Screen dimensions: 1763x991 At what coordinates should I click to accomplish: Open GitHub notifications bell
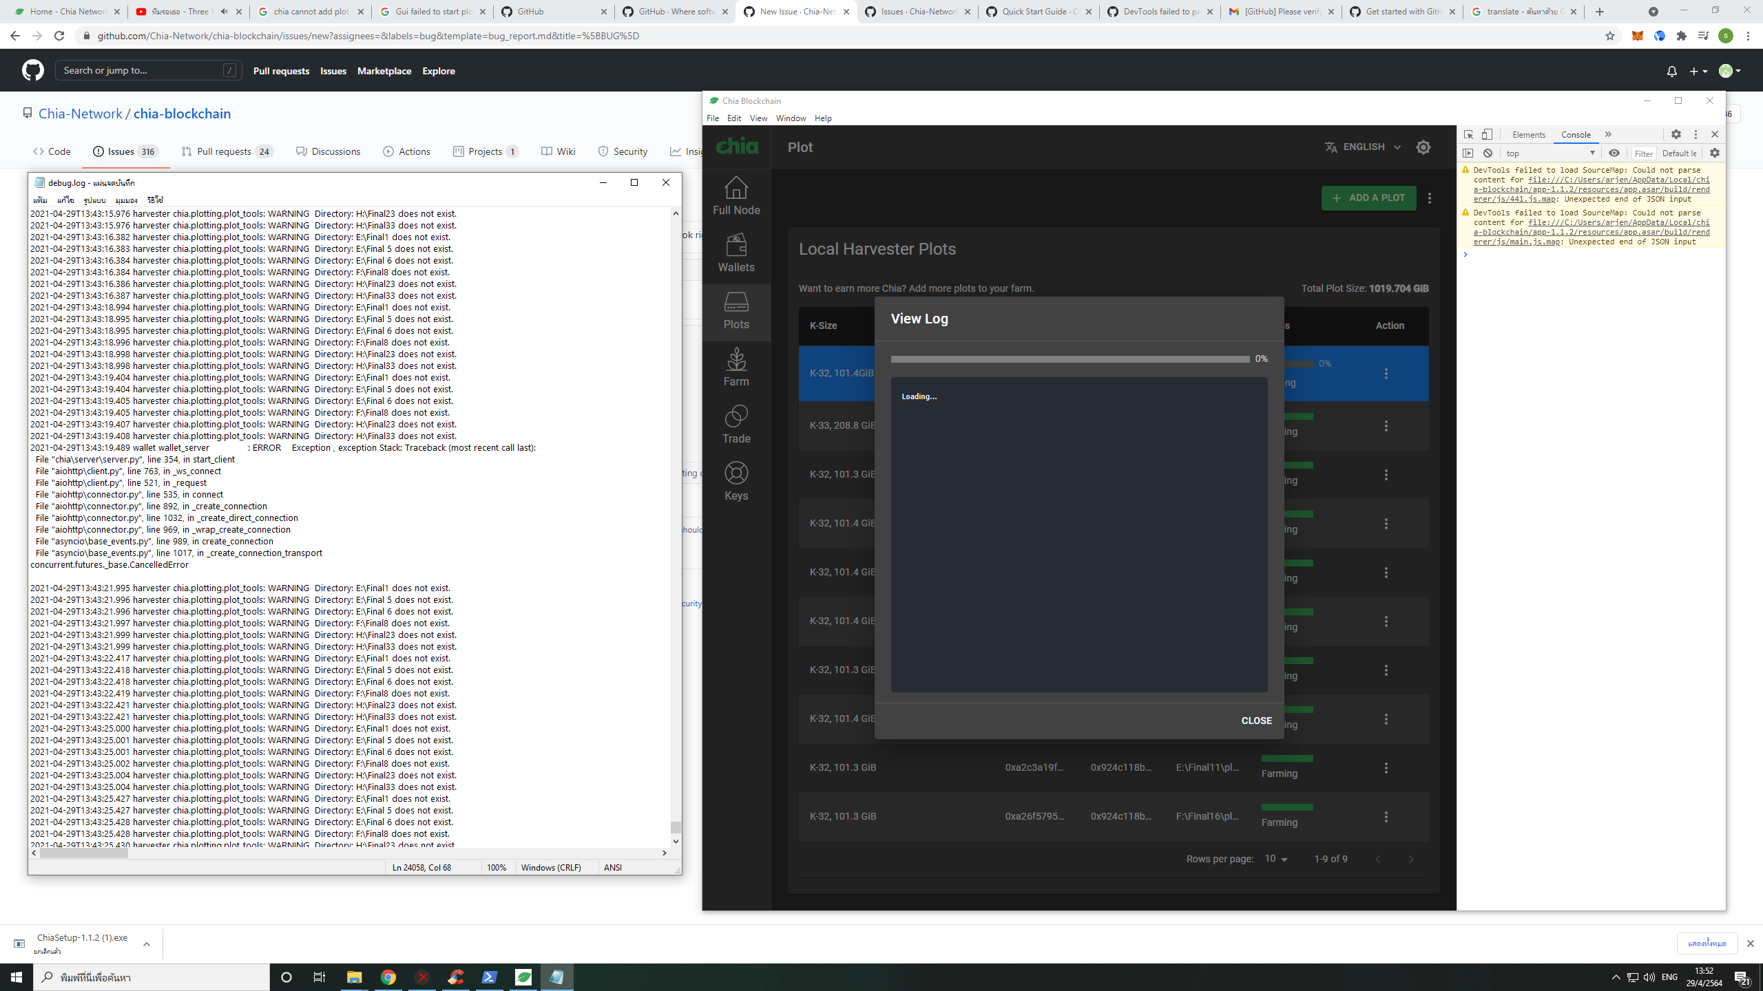pos(1671,71)
